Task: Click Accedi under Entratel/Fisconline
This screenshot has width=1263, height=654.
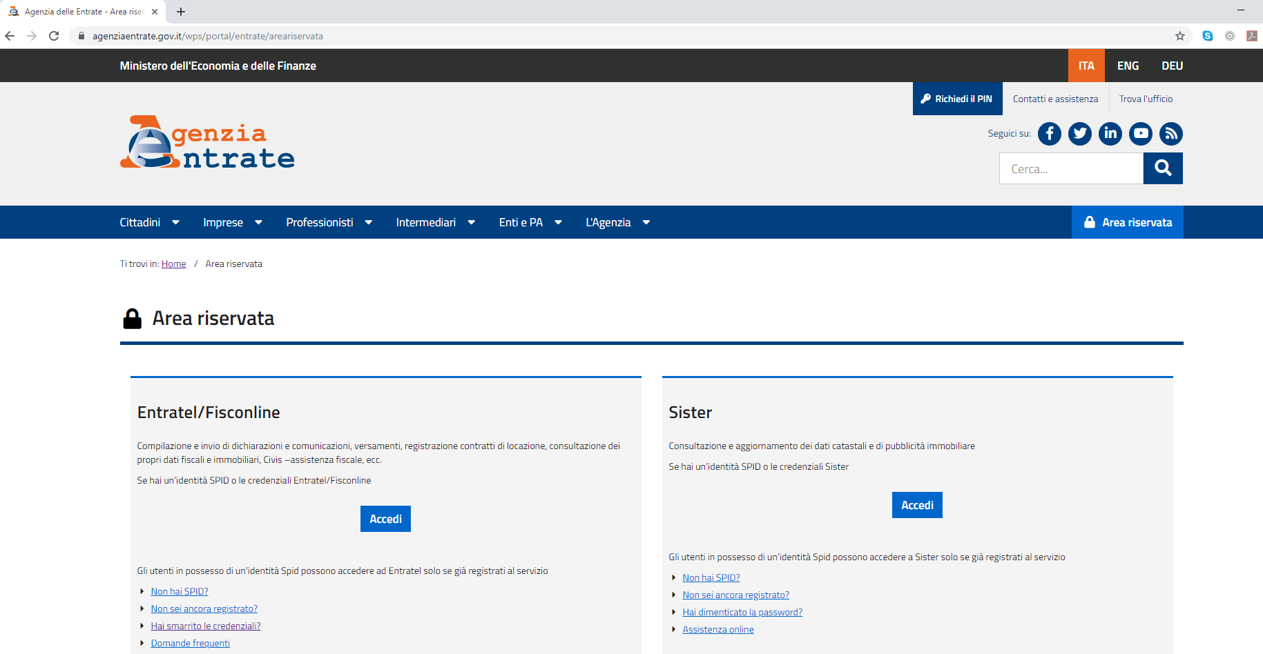Action: [x=385, y=519]
